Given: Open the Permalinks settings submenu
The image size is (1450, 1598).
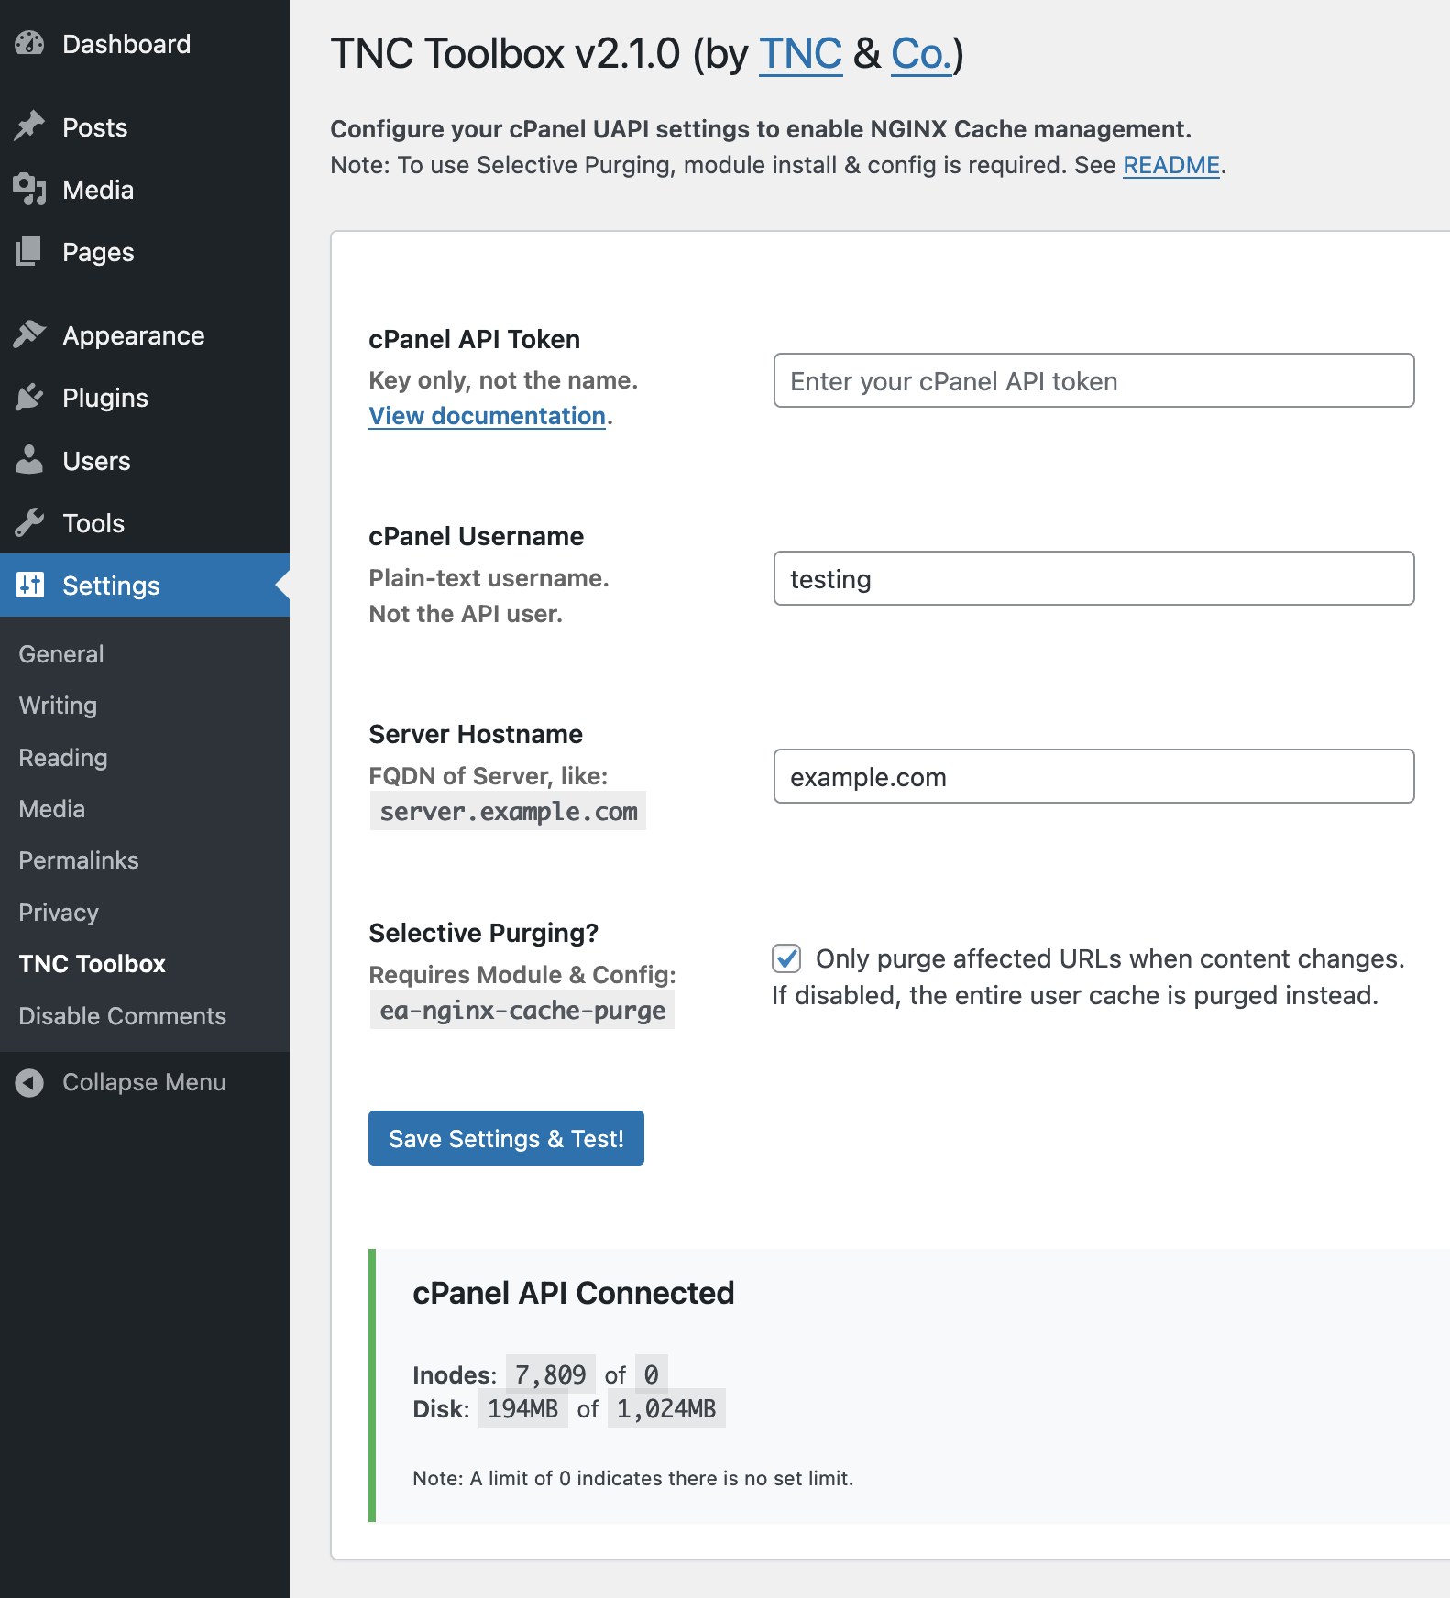Looking at the screenshot, I should coord(79,860).
